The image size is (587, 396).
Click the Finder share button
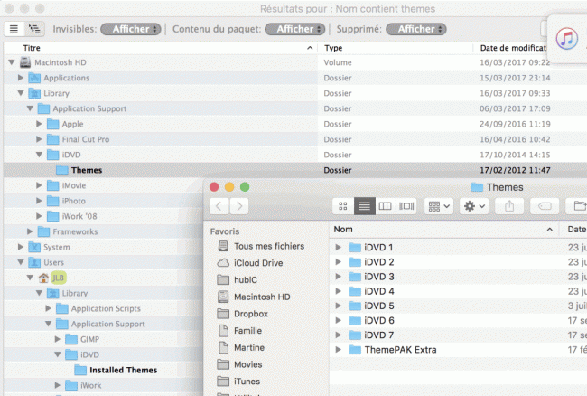(509, 205)
